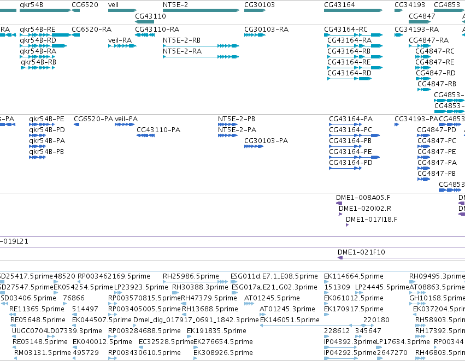
Task: Open EST IP04392.3prime
Action: (x=350, y=342)
